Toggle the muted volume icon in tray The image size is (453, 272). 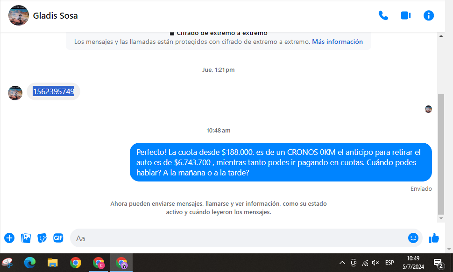[x=375, y=263]
